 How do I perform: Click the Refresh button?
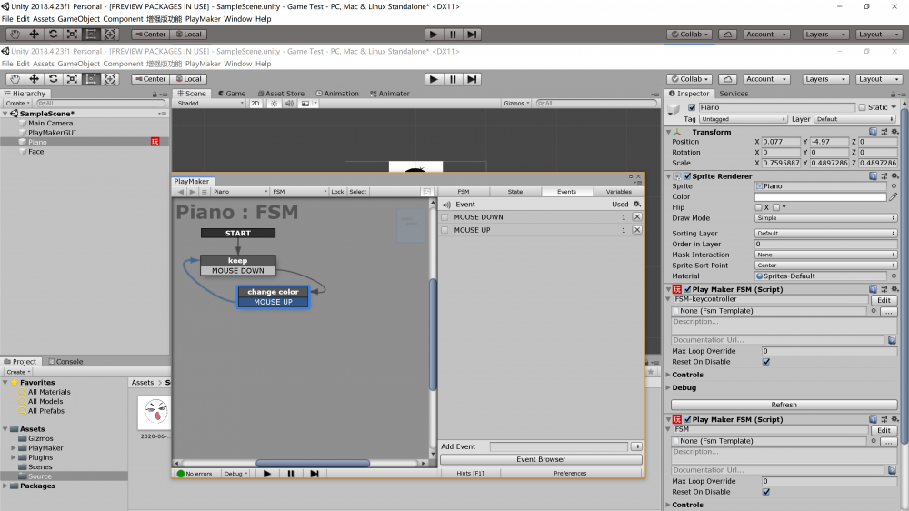pyautogui.click(x=784, y=405)
